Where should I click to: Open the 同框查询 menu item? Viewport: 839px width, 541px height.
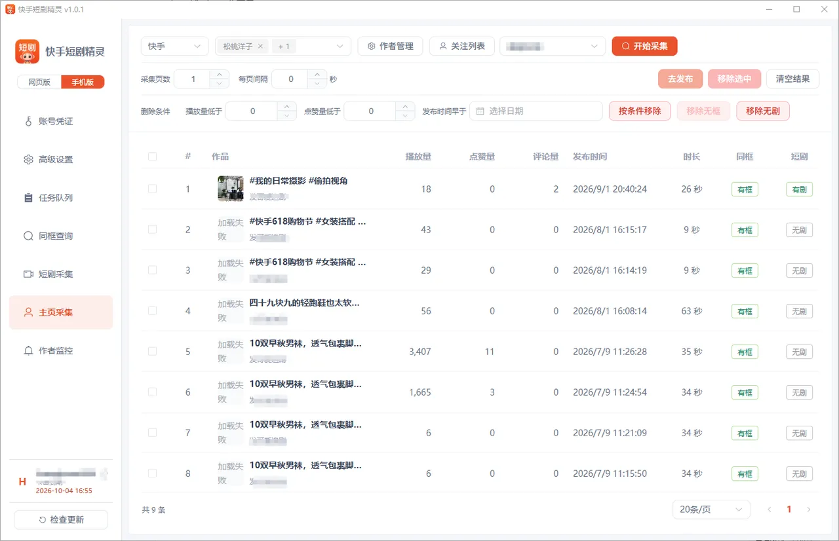pyautogui.click(x=61, y=236)
